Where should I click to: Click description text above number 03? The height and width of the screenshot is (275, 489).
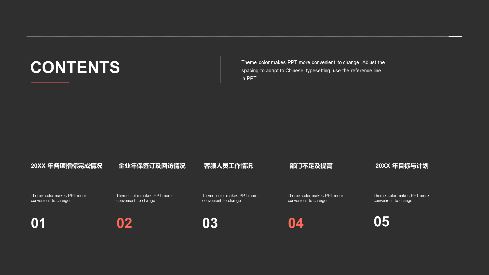coord(230,198)
